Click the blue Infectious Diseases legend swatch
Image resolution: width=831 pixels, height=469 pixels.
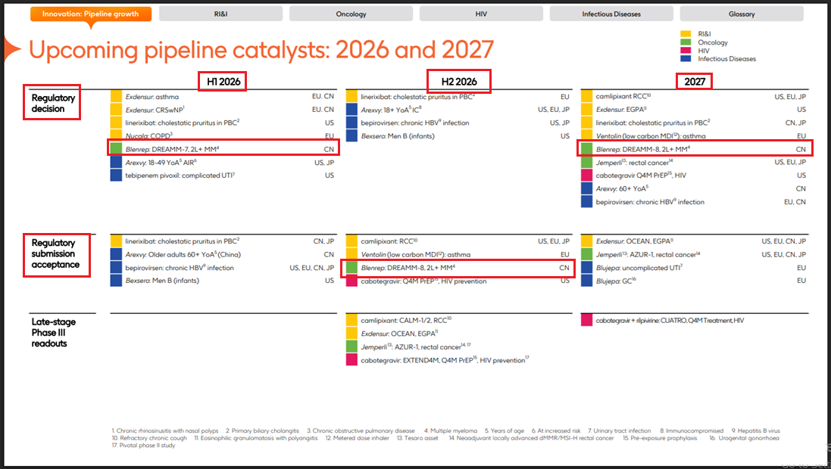tap(685, 59)
